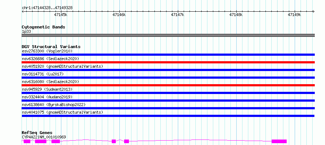Screen dimensions: 325x145
Task: Click blue bar under nsv4051920
Action: tap(168, 70)
